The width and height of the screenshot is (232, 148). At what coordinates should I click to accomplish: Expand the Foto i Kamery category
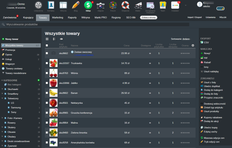2,118
